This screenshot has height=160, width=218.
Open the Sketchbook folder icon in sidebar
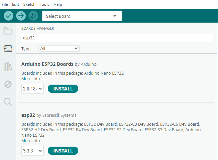(8, 31)
